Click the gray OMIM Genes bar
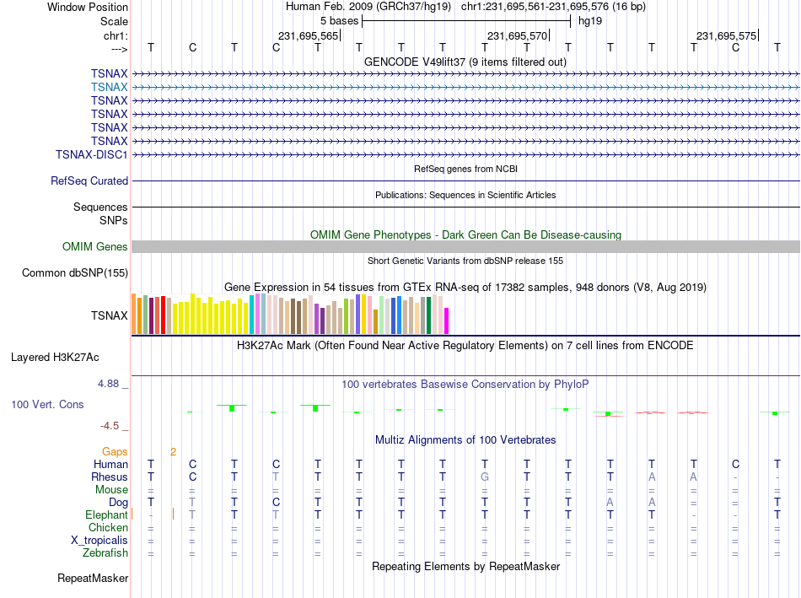The image size is (801, 598). [465, 247]
